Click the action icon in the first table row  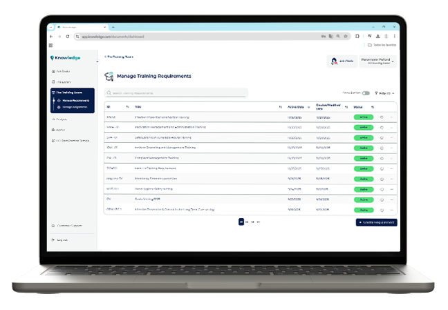click(382, 117)
